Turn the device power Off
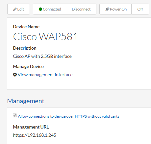Screen dimensions: 151x144 140,9
